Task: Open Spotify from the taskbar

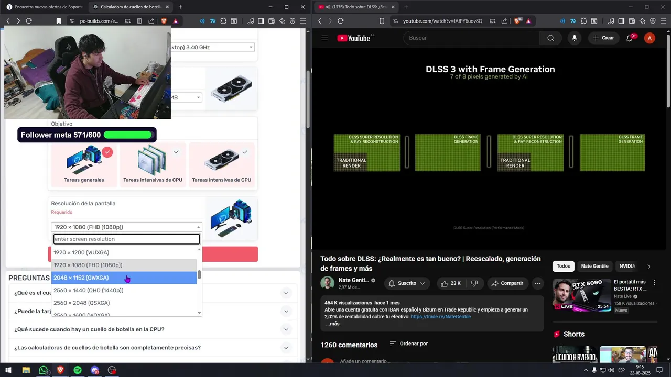Action: (x=78, y=370)
